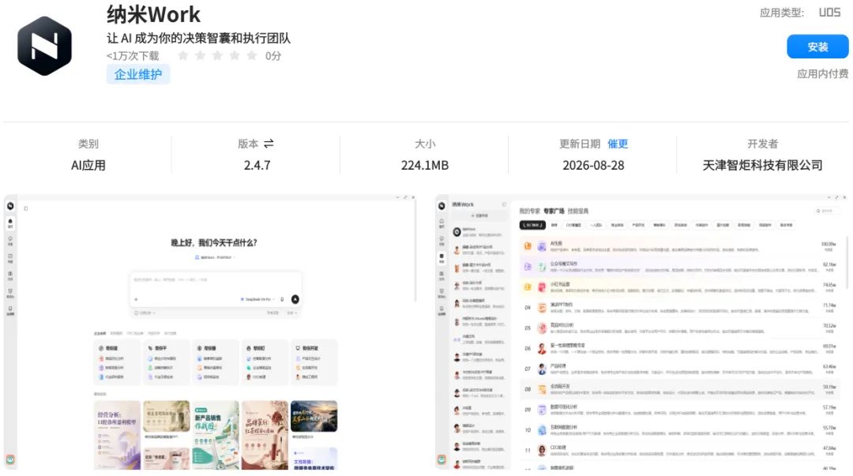Click the 纳米Work app title
The height and width of the screenshot is (476, 853).
tap(153, 15)
